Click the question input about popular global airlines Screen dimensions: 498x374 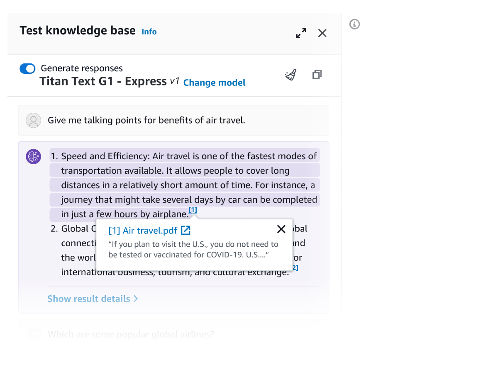[x=130, y=334]
